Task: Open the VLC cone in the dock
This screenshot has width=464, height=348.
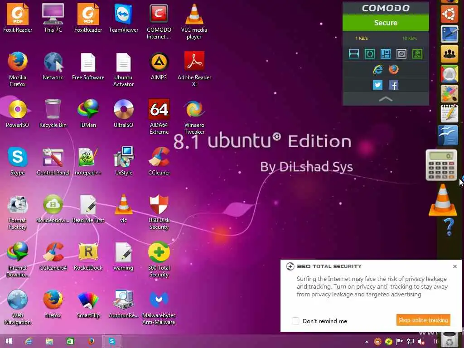Action: coord(443,200)
